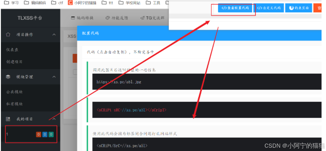Image resolution: width=326 pixels, height=151 pixels.
Task: Click the 项目操作 section label
Action: [x=25, y=35]
